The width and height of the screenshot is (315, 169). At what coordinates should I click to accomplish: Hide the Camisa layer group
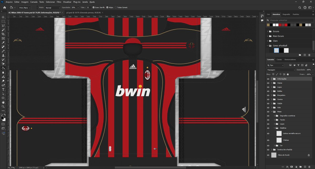pyautogui.click(x=268, y=99)
